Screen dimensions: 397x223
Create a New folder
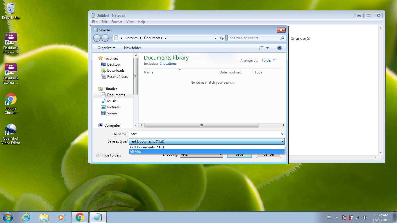pos(133,48)
